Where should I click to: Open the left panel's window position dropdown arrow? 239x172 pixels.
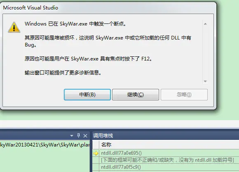72,136
